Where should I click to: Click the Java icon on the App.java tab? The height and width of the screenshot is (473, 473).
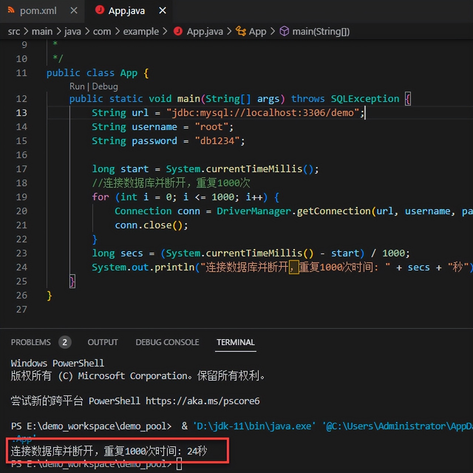(99, 11)
